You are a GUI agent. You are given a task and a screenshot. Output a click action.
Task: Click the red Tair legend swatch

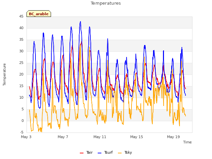[x=82, y=153]
